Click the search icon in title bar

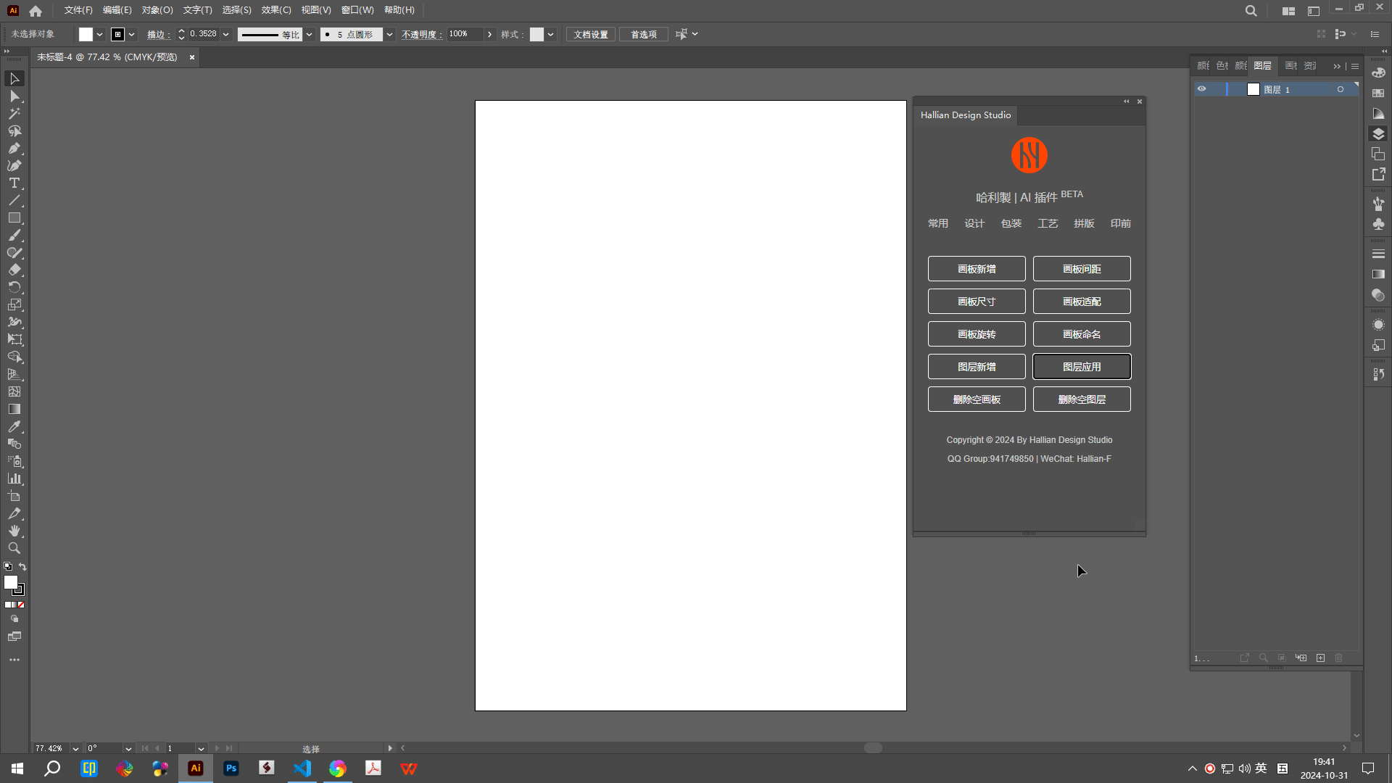(1251, 11)
